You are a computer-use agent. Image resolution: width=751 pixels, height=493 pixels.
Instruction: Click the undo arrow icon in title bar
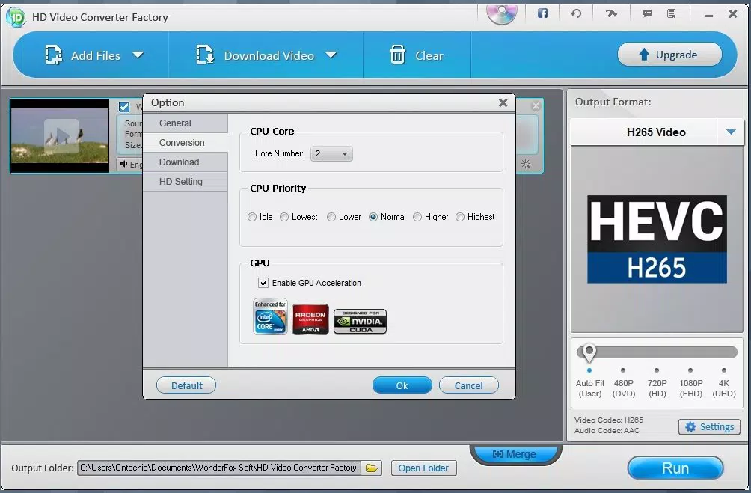(x=576, y=13)
